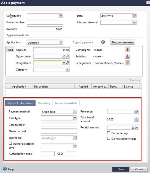Click the Card number field
150x173 pixels.
tap(59, 124)
